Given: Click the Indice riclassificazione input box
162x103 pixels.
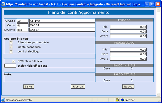Looking at the screenshot, I should click(x=10, y=66).
